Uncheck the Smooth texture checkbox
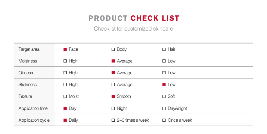 point(113,96)
